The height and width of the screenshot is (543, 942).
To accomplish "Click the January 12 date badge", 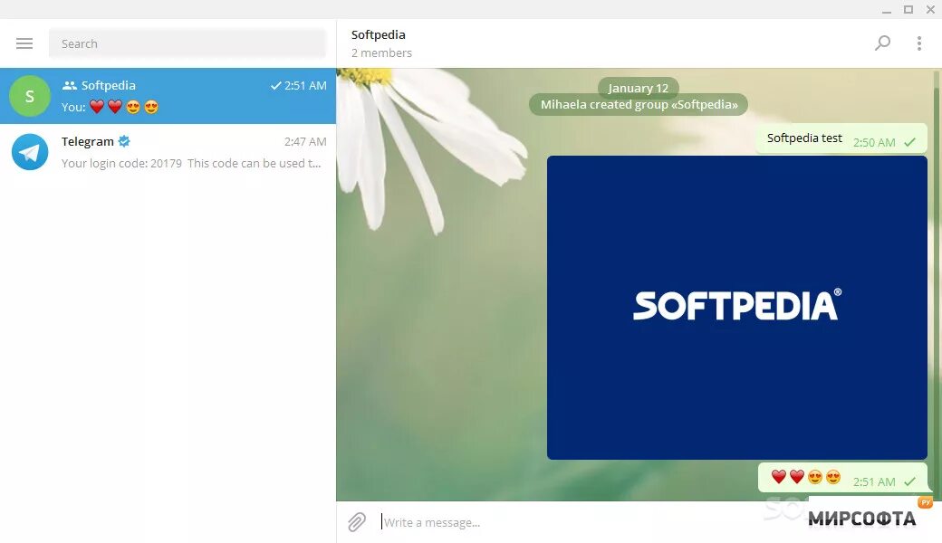I will (638, 88).
